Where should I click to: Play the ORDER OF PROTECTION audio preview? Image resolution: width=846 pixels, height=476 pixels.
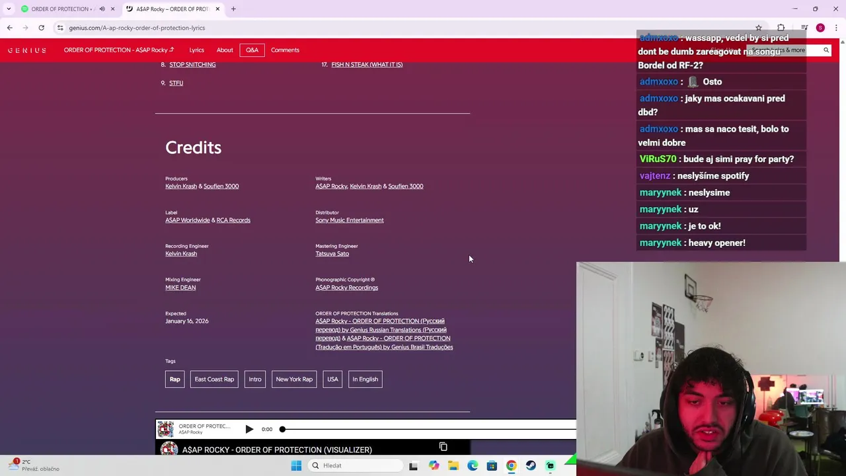[249, 429]
